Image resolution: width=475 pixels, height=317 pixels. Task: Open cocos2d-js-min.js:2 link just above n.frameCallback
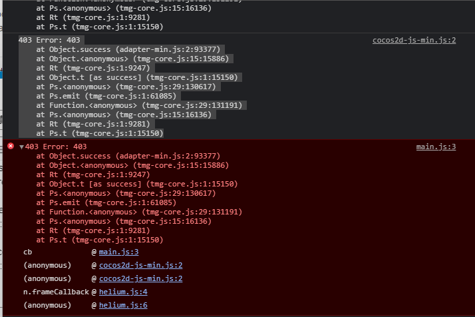(140, 278)
